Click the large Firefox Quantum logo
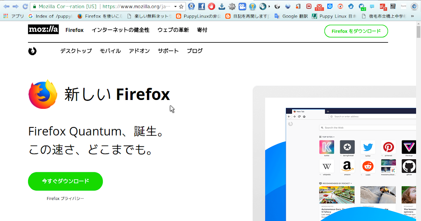Screen dimensions: 421x221 pos(43,94)
